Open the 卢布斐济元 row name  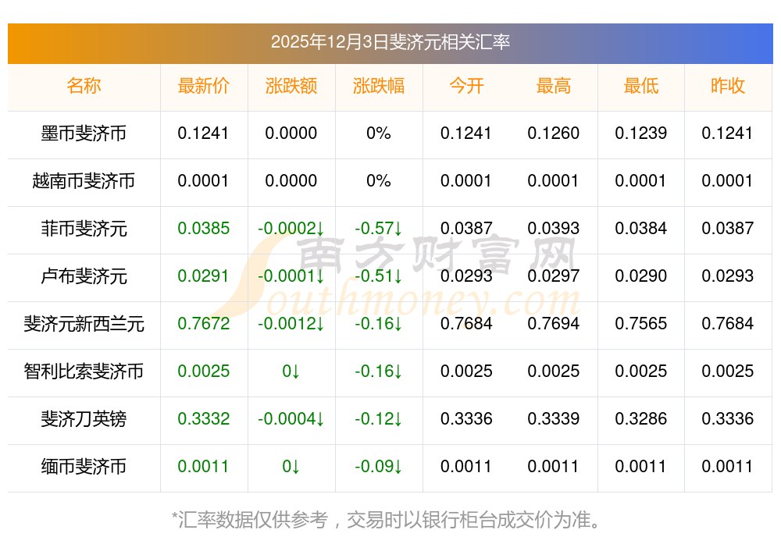point(84,276)
